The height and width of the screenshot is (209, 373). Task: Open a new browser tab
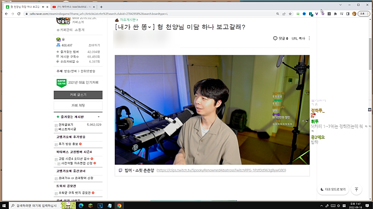click(x=101, y=7)
